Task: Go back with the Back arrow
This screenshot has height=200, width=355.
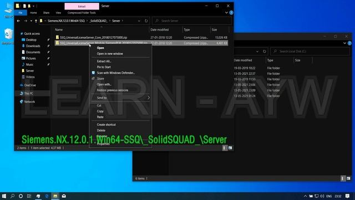Action: tap(18, 21)
